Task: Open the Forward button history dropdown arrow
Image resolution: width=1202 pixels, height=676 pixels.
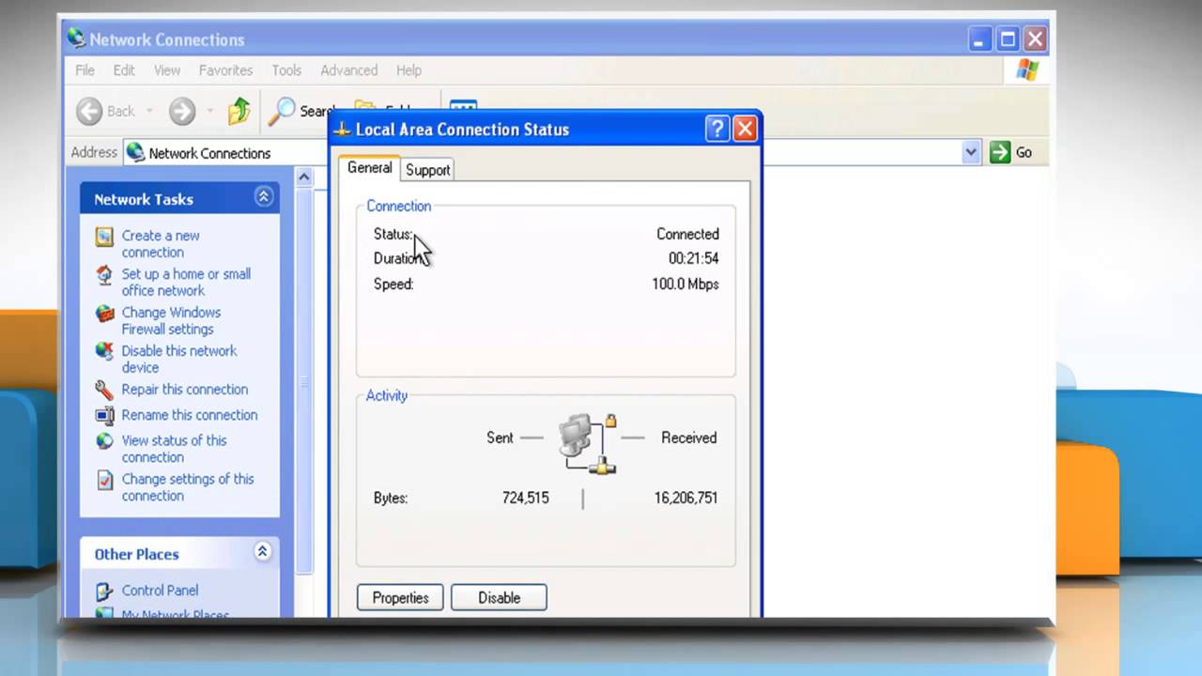Action: click(209, 112)
